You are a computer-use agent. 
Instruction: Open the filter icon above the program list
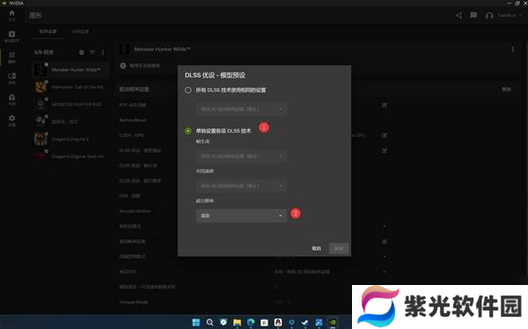(92, 52)
